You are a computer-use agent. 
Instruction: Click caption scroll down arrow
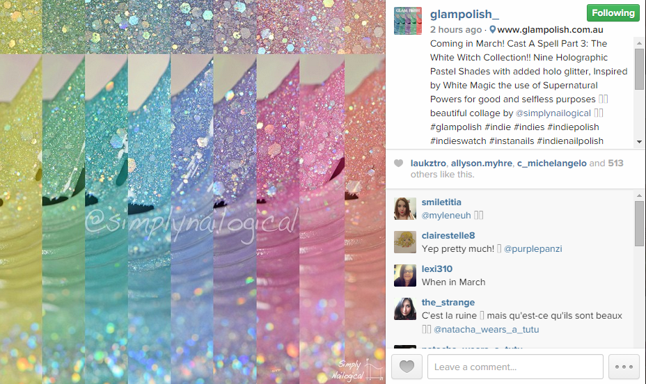[639, 142]
